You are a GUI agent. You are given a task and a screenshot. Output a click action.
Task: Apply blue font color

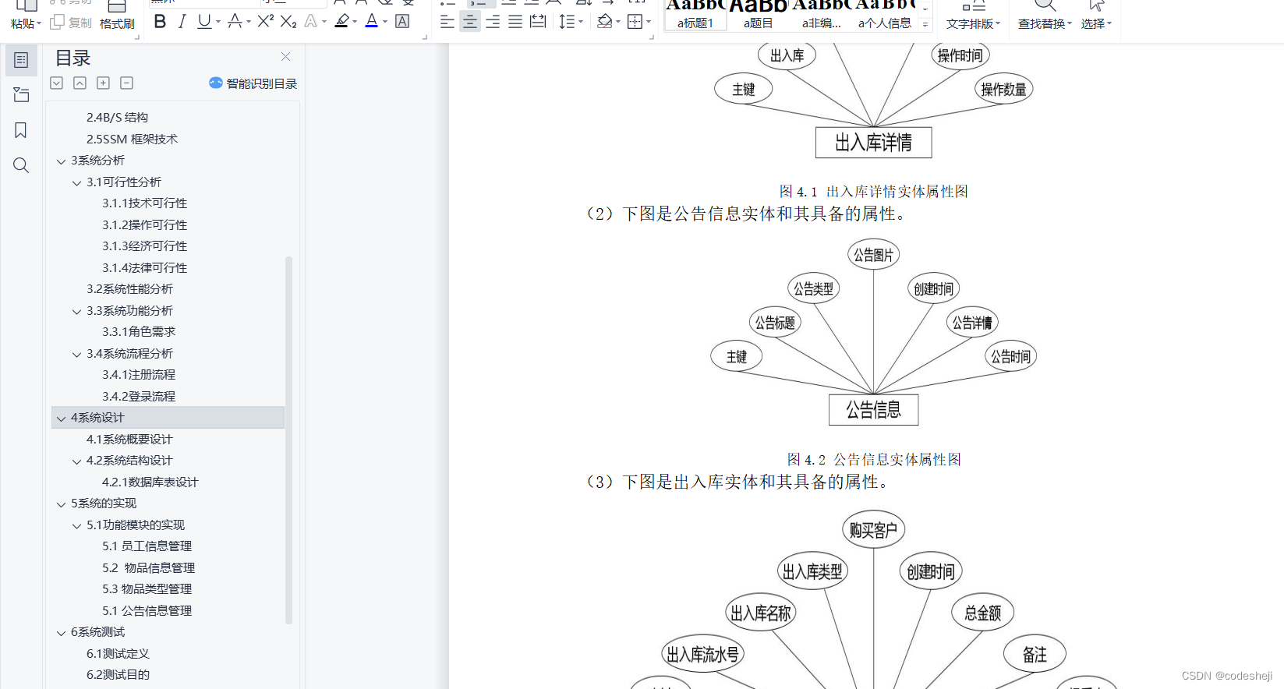[x=372, y=22]
